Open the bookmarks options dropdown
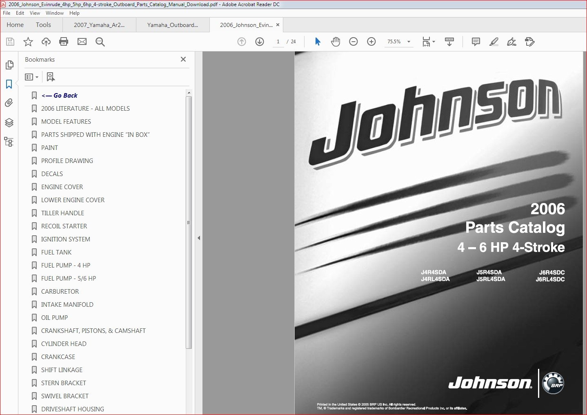This screenshot has height=415, width=587. (x=31, y=77)
